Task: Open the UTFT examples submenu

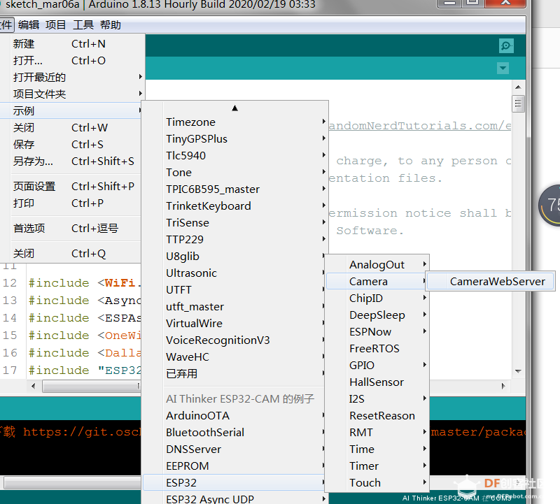Action: click(234, 289)
